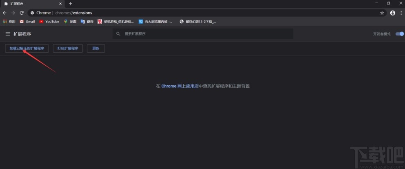Reload the extensions page
The height and width of the screenshot is (169, 405).
point(22,13)
